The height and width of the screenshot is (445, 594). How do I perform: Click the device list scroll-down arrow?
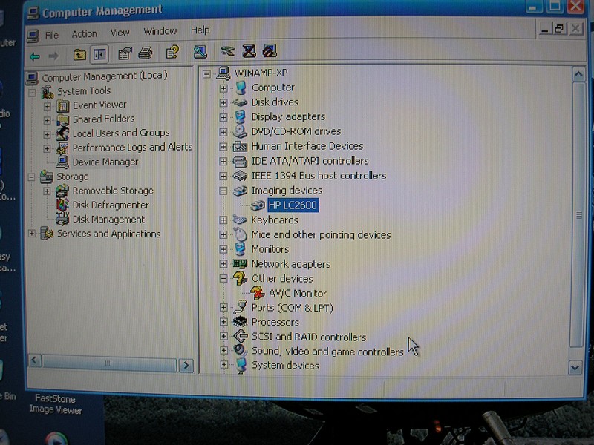[575, 367]
